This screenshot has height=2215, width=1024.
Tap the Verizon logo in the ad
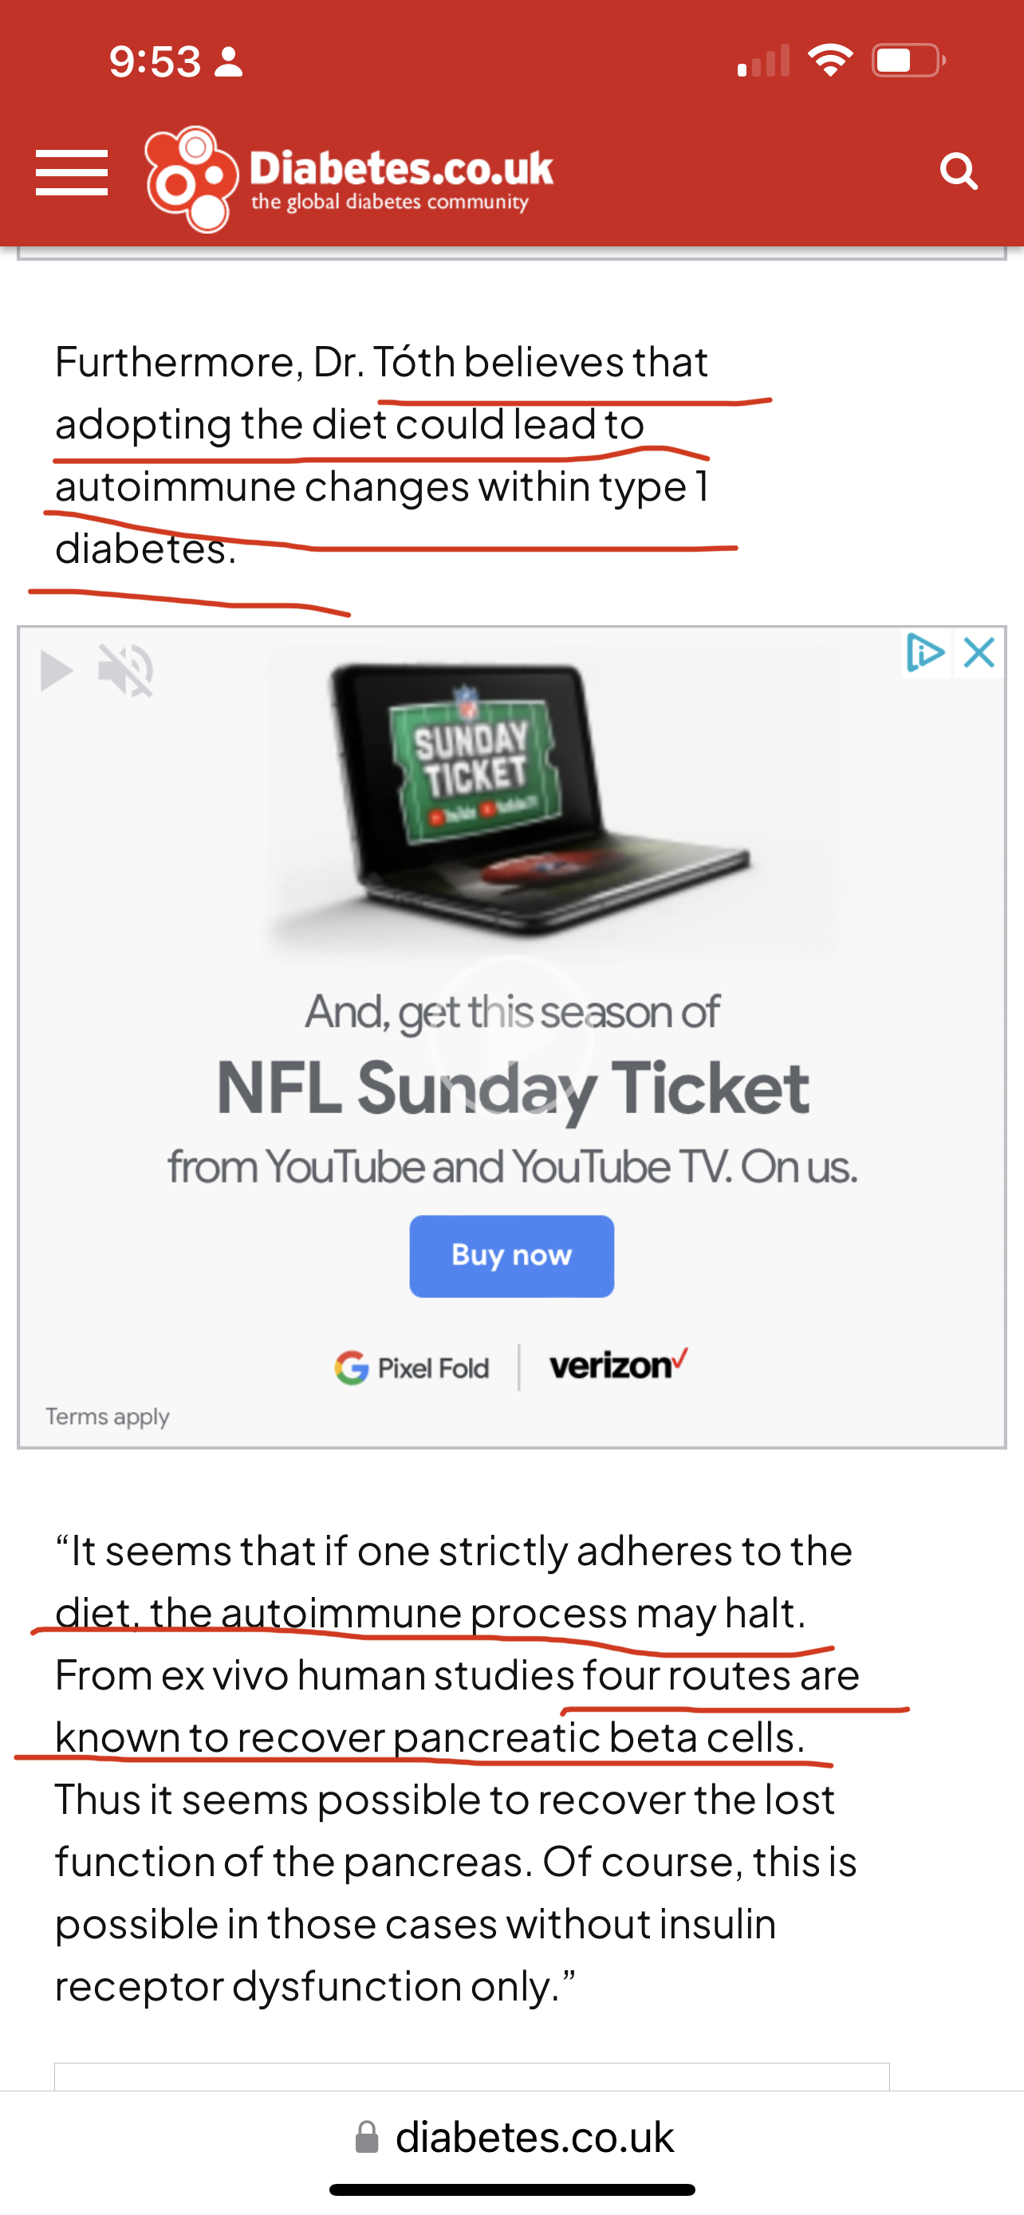tap(619, 1364)
